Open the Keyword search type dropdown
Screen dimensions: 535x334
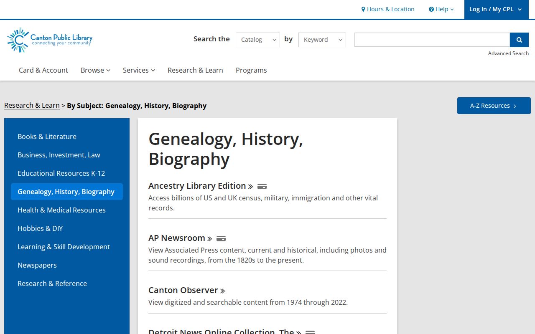coord(322,40)
